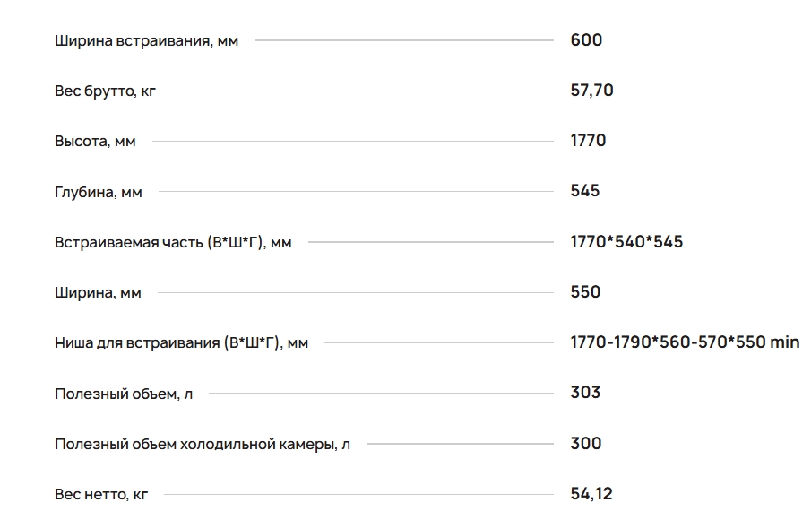Select the width value 550
Image resolution: width=811 pixels, height=520 pixels.
click(x=585, y=291)
